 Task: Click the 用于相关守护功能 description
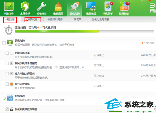pos(25,88)
